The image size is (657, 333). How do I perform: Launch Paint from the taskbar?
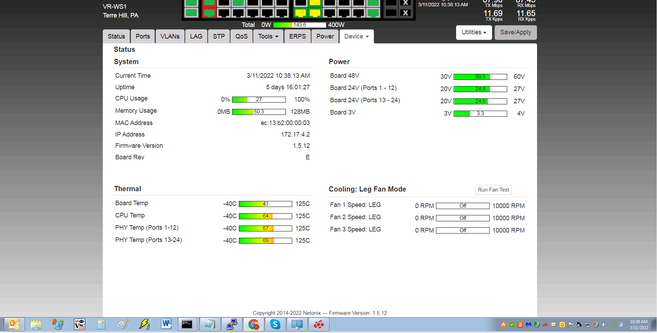pos(123,325)
